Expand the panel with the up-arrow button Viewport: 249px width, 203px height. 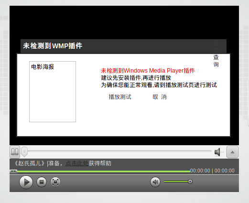(232, 152)
